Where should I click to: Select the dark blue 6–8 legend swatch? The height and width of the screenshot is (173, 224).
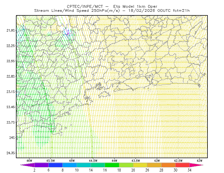coord(55,165)
